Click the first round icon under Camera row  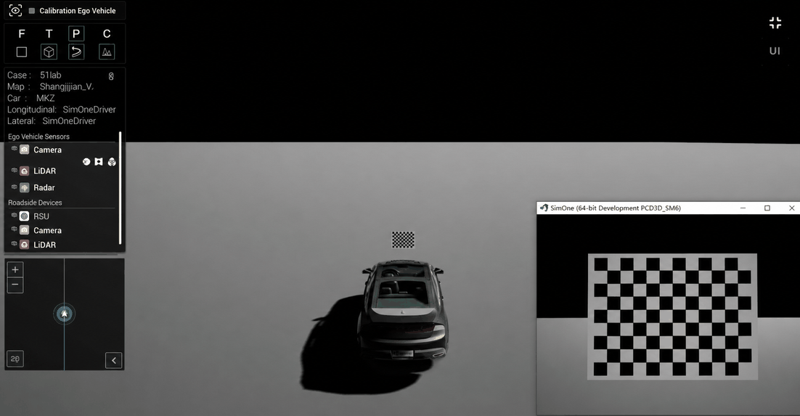[86, 162]
